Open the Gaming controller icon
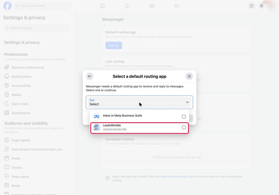The height and width of the screenshot is (195, 279). pyautogui.click(x=177, y=6)
